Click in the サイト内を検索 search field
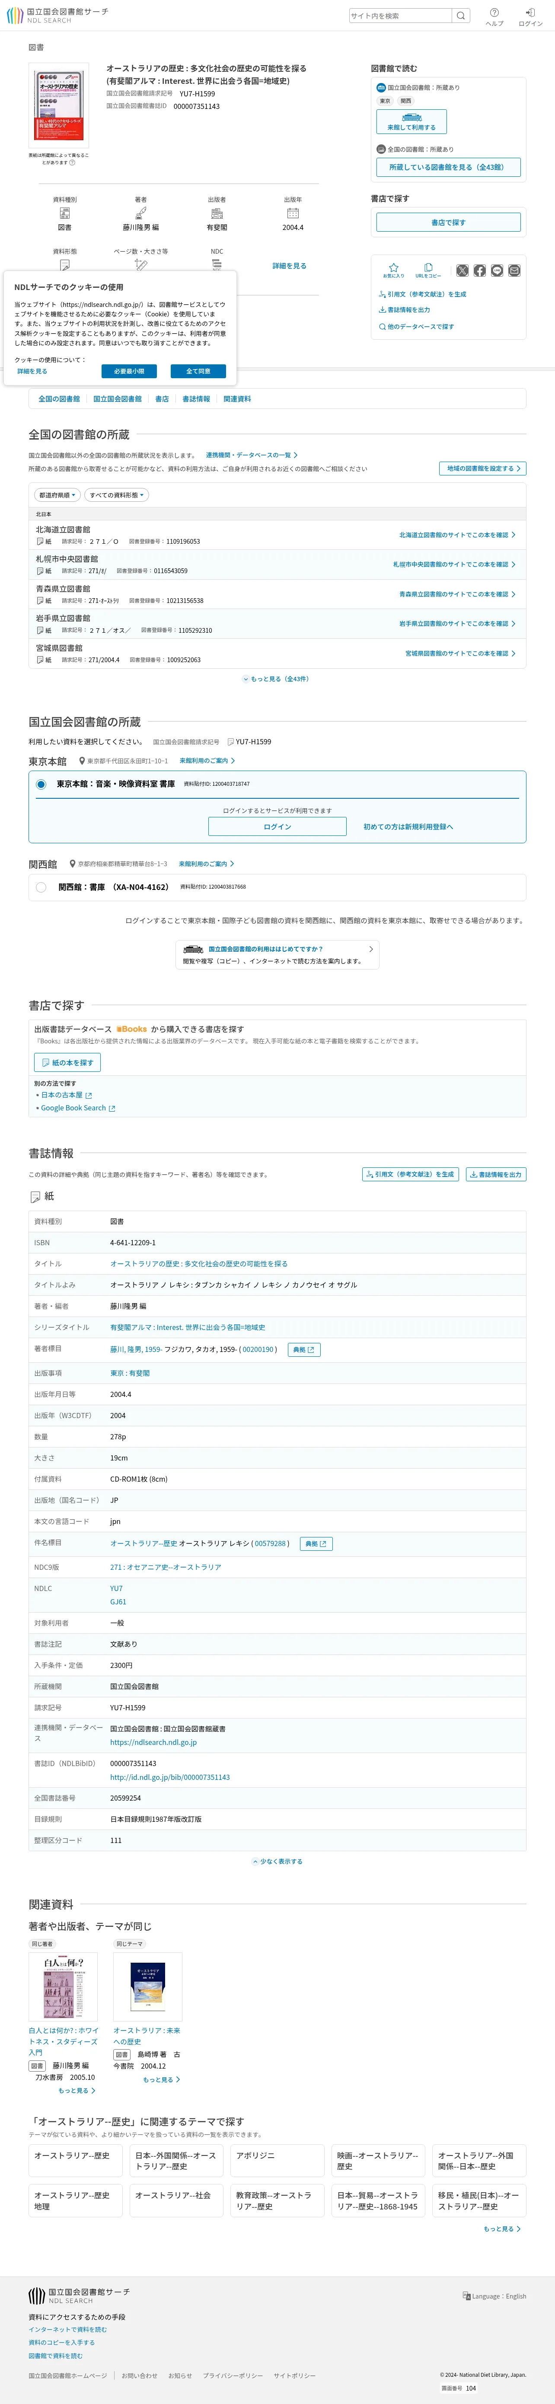 400,16
